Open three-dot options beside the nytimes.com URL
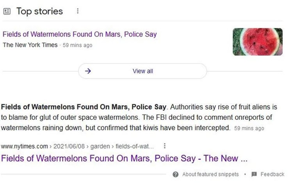The height and width of the screenshot is (183, 289). pos(165,146)
